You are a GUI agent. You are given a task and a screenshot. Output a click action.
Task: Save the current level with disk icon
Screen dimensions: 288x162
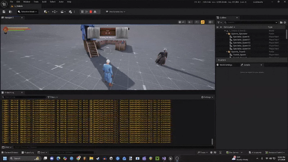point(4,12)
